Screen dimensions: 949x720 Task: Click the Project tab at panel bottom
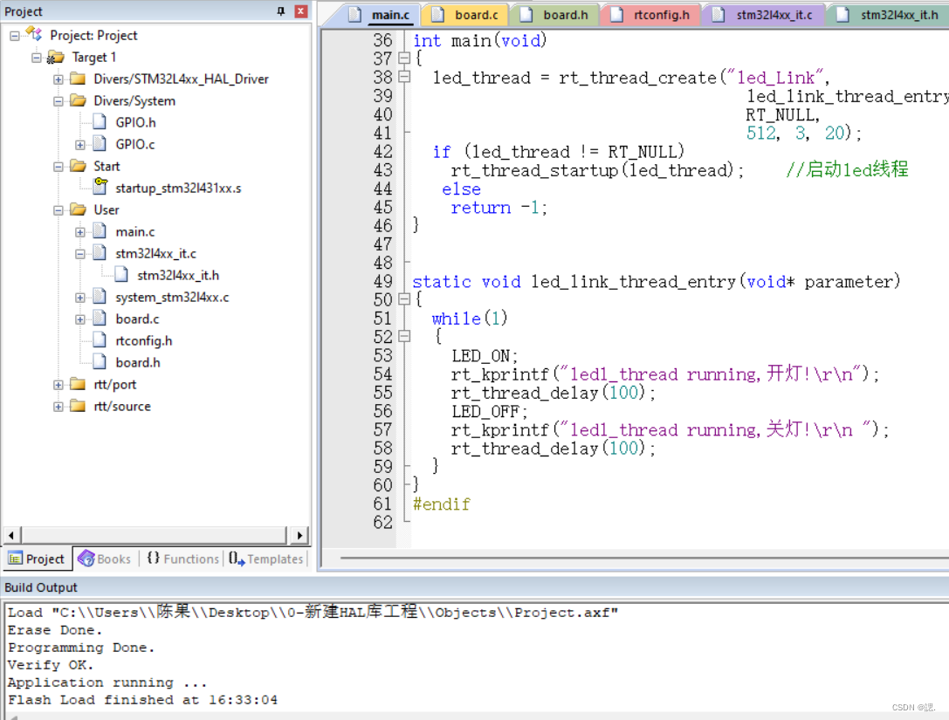point(38,559)
